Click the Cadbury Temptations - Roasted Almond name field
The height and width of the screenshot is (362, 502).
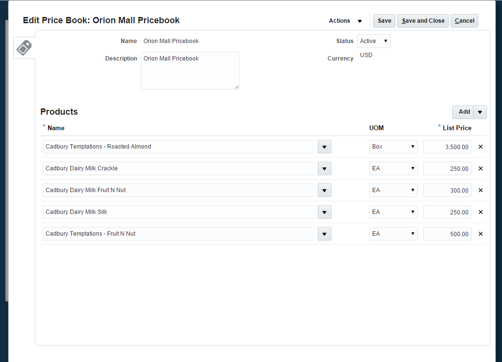(x=178, y=147)
